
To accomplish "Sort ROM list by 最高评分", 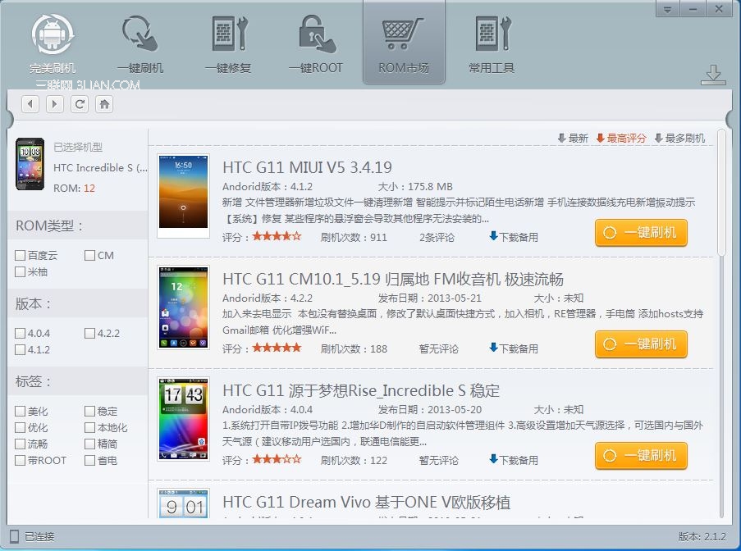I will click(x=621, y=138).
